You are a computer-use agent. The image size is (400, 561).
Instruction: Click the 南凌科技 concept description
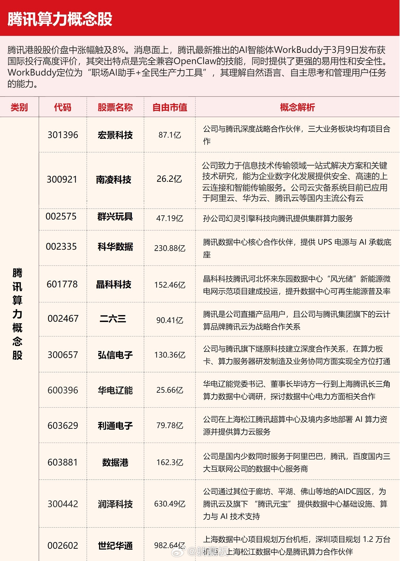(x=295, y=182)
